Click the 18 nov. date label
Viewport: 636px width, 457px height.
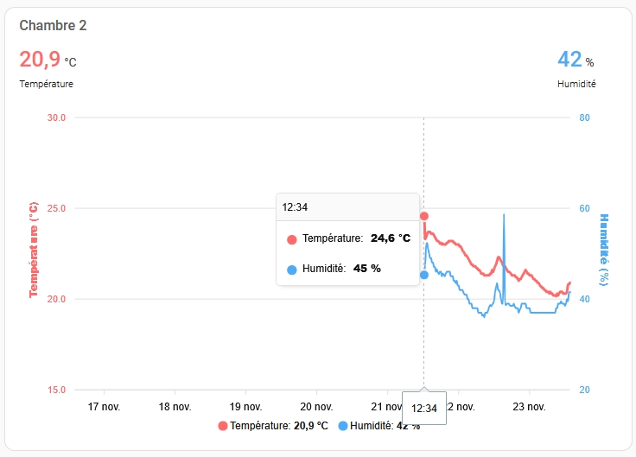tap(175, 406)
